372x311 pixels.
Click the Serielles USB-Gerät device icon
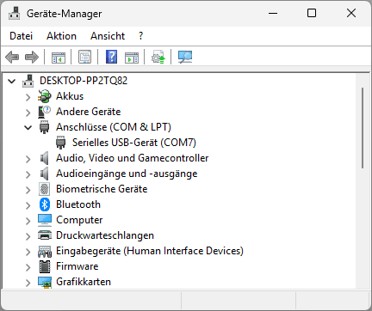[60, 143]
